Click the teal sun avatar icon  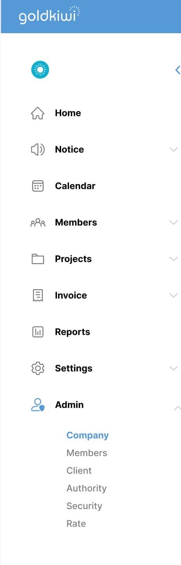pos(40,70)
